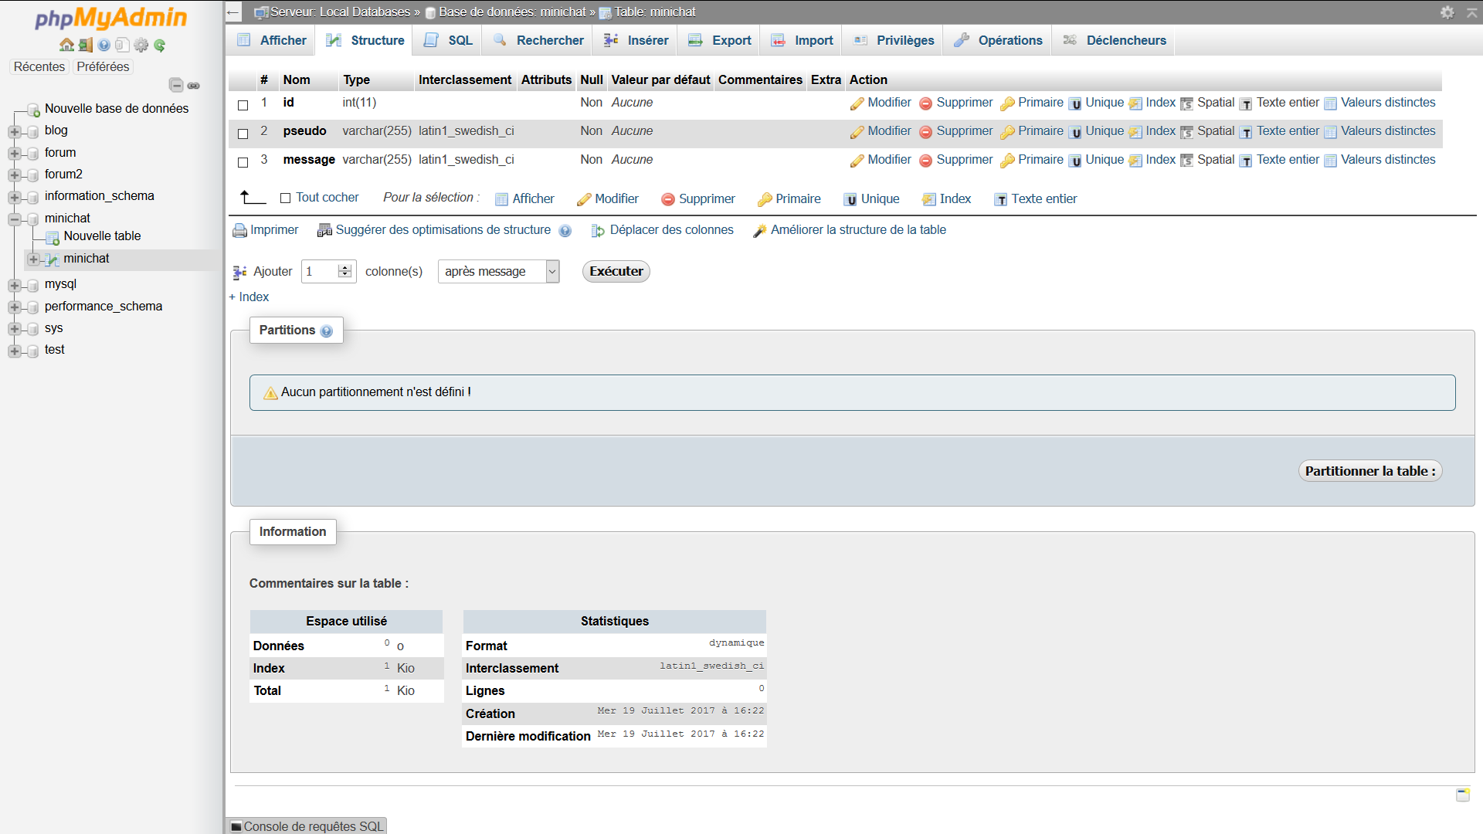The image size is (1483, 834).
Task: Click the green reload navigation icon
Action: point(160,46)
